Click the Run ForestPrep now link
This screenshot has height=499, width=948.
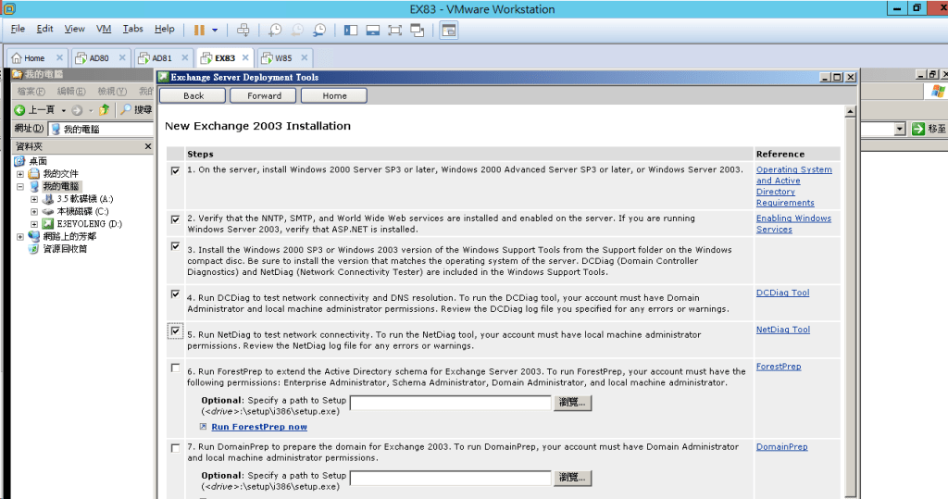pyautogui.click(x=258, y=427)
